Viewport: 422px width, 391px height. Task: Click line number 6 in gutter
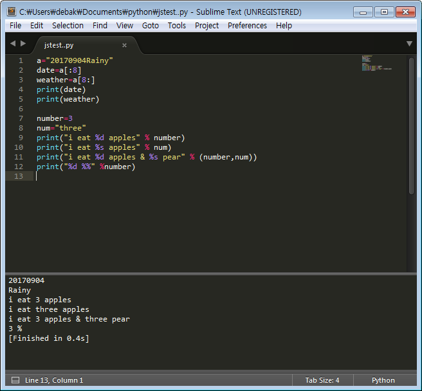click(21, 109)
